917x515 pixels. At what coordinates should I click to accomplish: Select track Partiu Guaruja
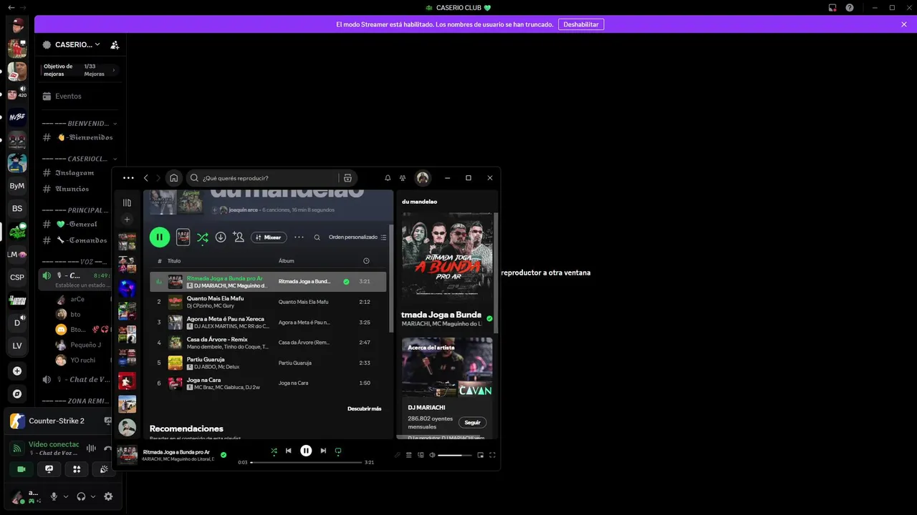coord(268,363)
